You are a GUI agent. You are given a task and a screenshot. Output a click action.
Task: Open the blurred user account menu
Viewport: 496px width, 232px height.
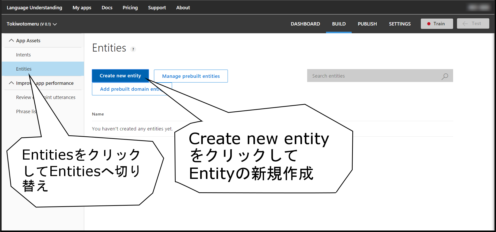click(479, 7)
